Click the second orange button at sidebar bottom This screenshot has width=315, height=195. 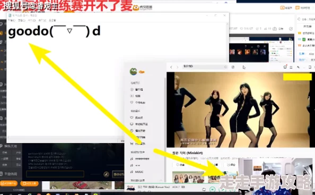(29, 183)
